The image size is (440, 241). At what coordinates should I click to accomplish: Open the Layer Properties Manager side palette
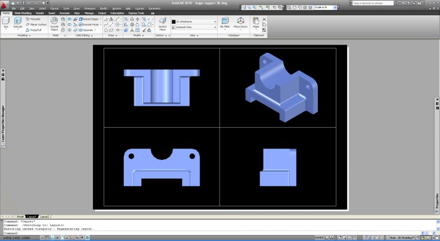point(3,108)
